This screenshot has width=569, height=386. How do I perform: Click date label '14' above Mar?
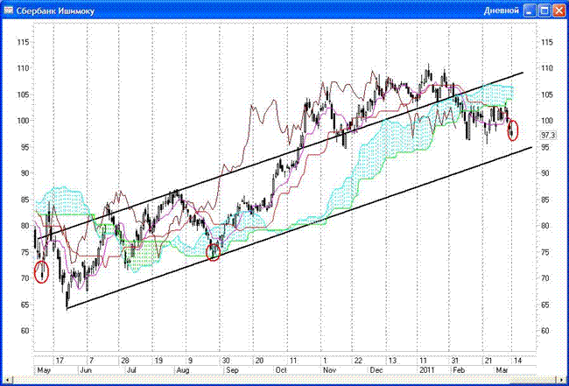[x=518, y=361]
